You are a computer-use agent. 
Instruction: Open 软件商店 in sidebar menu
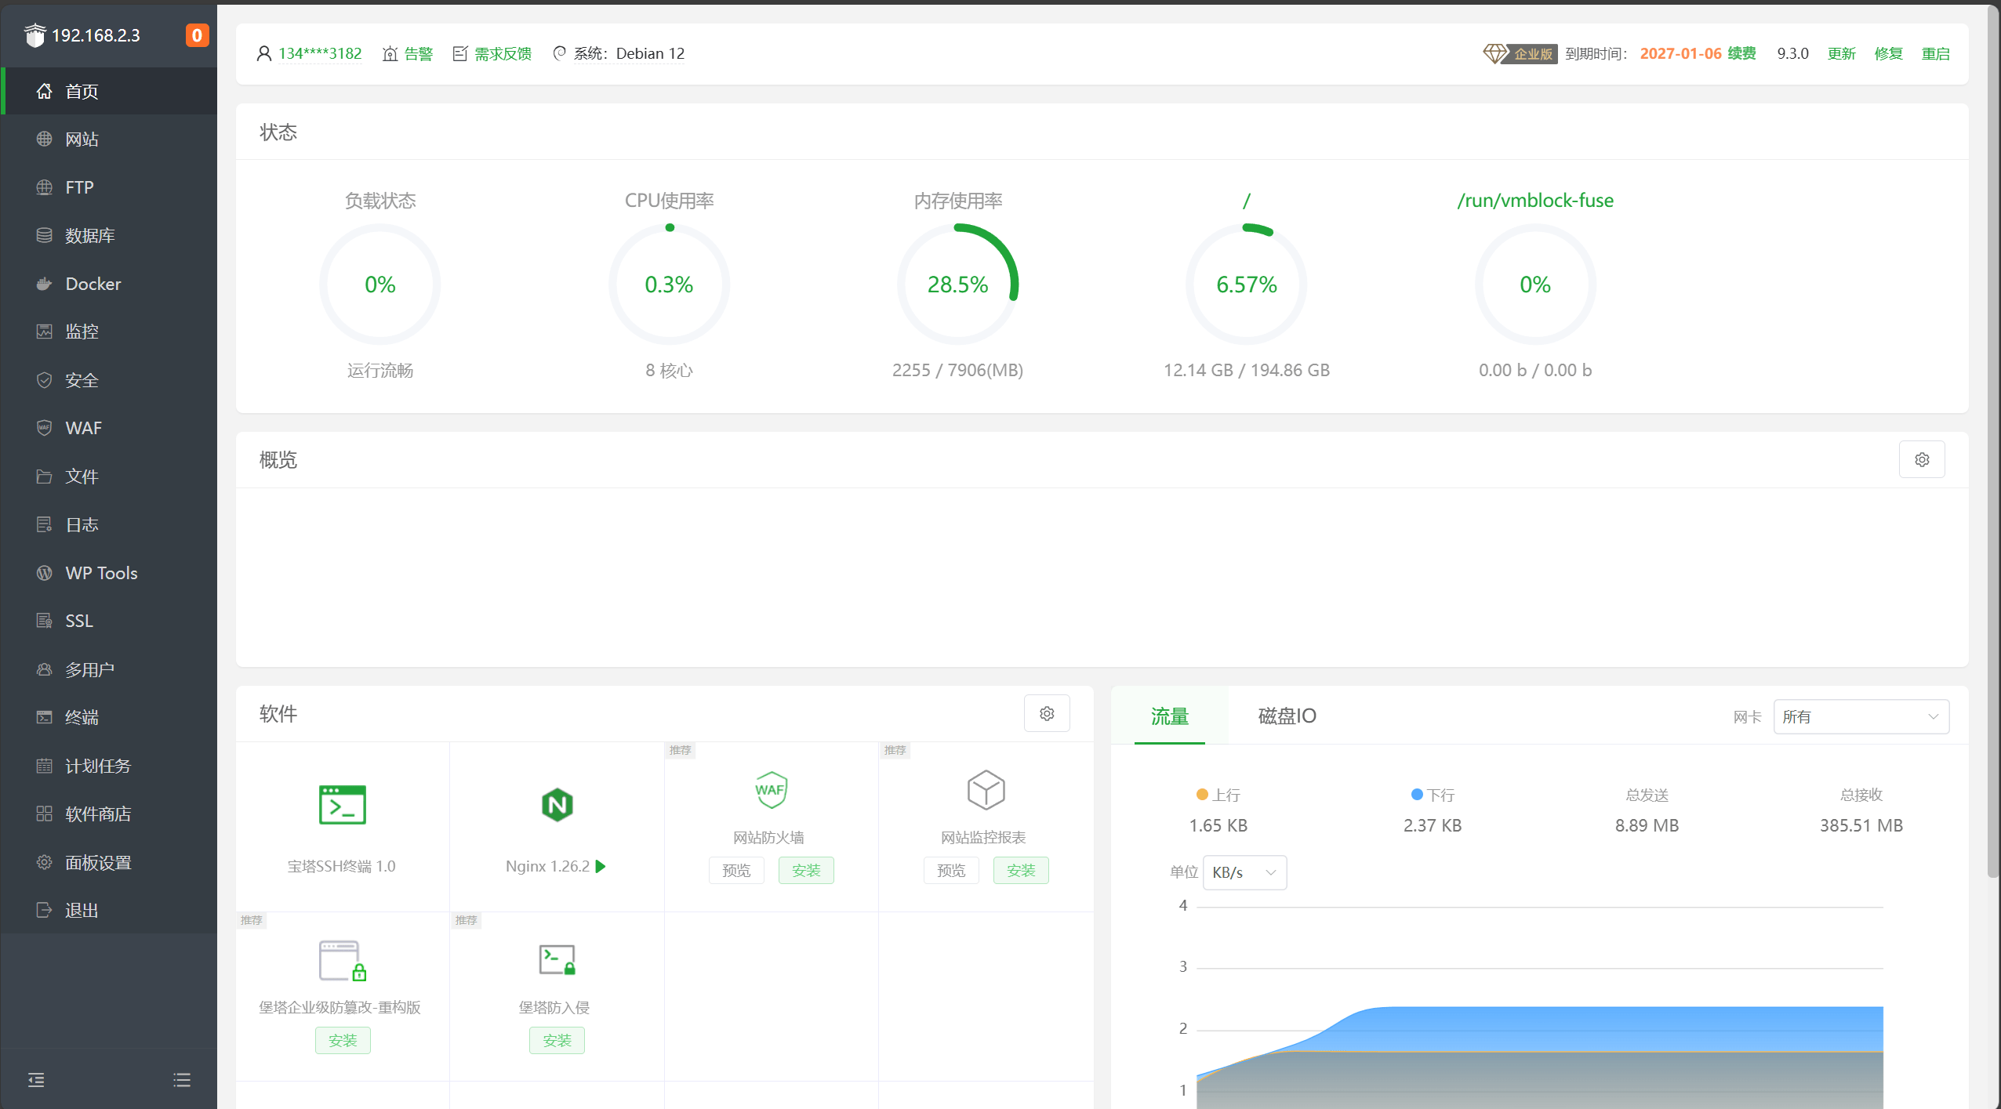click(x=97, y=814)
